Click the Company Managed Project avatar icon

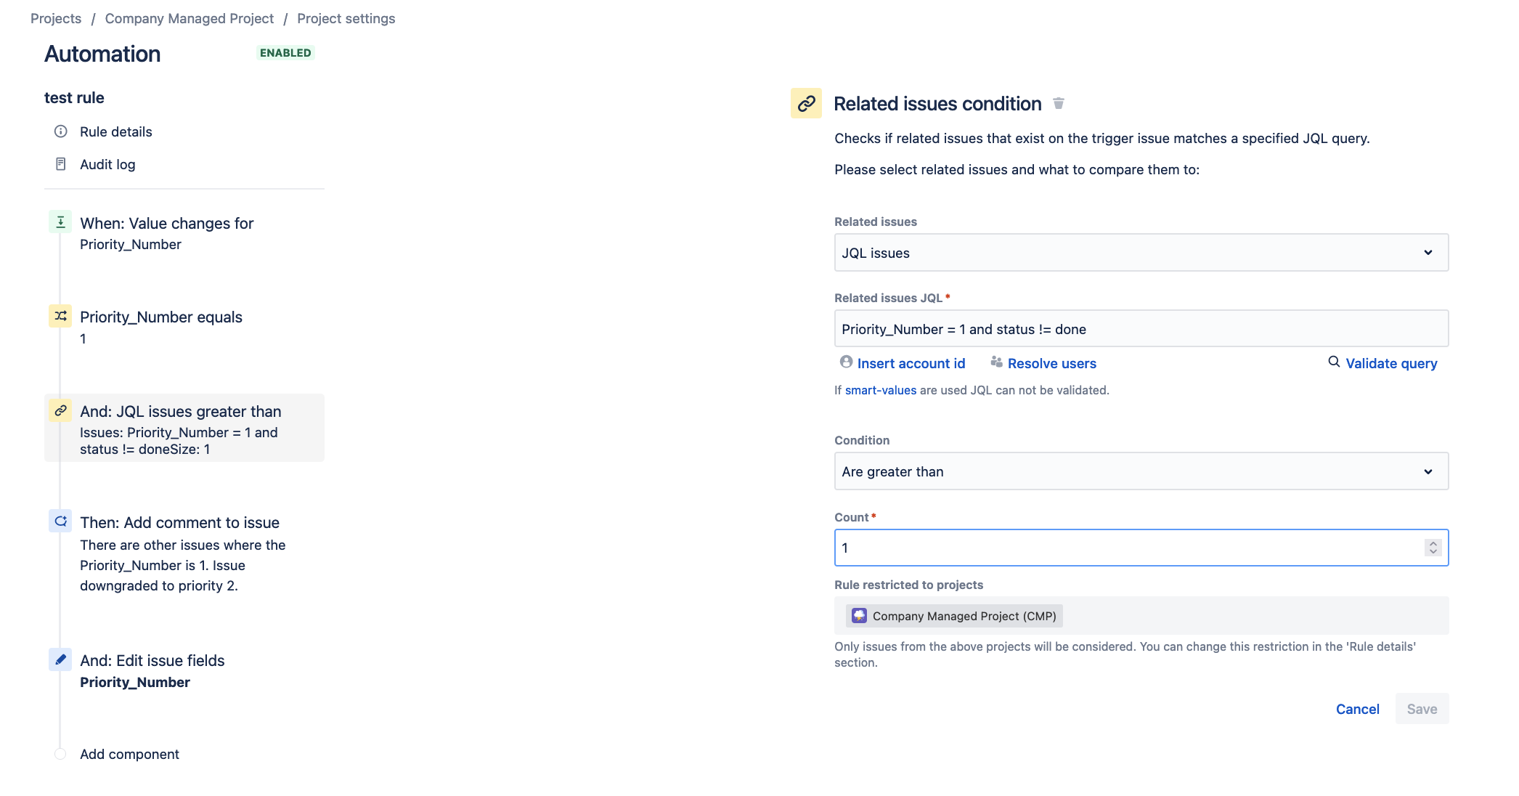tap(860, 616)
